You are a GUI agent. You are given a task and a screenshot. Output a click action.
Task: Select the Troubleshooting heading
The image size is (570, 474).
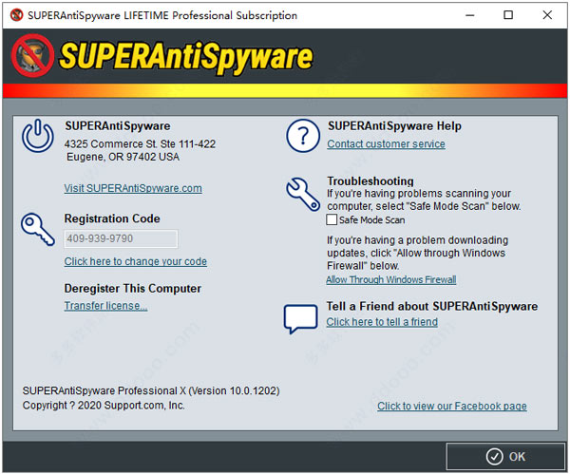coord(370,180)
